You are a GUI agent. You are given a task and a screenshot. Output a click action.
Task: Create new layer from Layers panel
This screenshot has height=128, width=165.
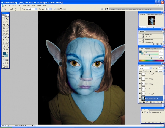pos(158,102)
